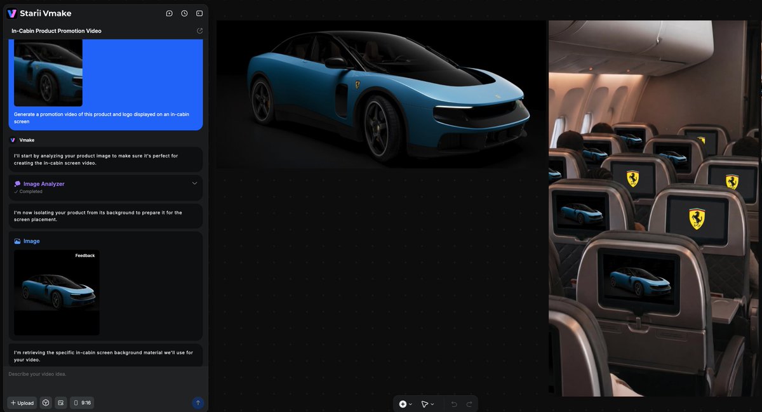Open the uploaded car thumbnail in user message
This screenshot has height=412, width=762.
click(x=48, y=73)
